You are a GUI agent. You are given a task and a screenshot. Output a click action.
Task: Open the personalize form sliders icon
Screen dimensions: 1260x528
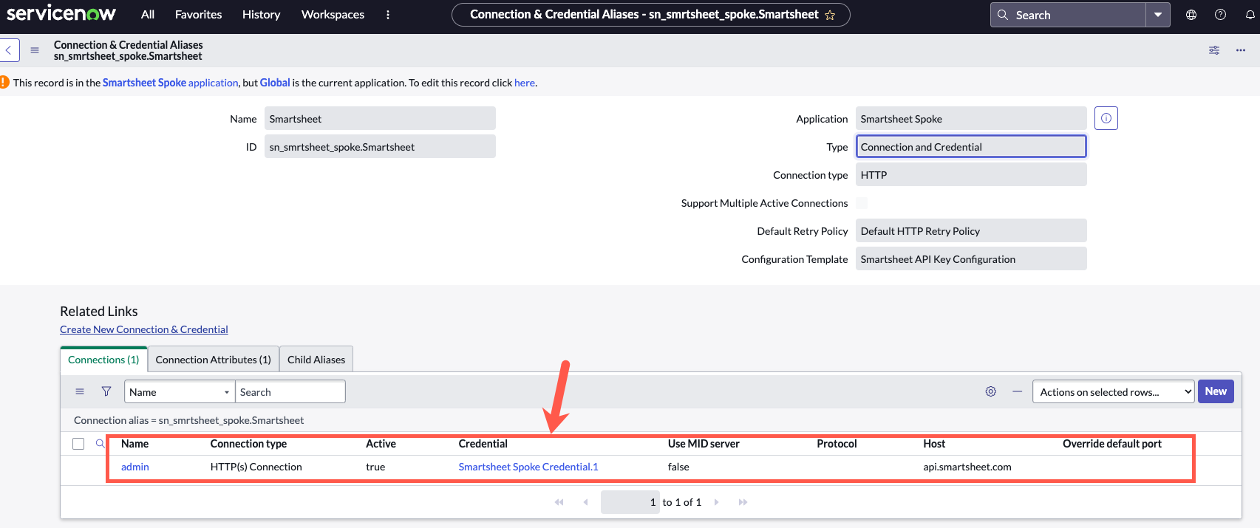(1214, 50)
